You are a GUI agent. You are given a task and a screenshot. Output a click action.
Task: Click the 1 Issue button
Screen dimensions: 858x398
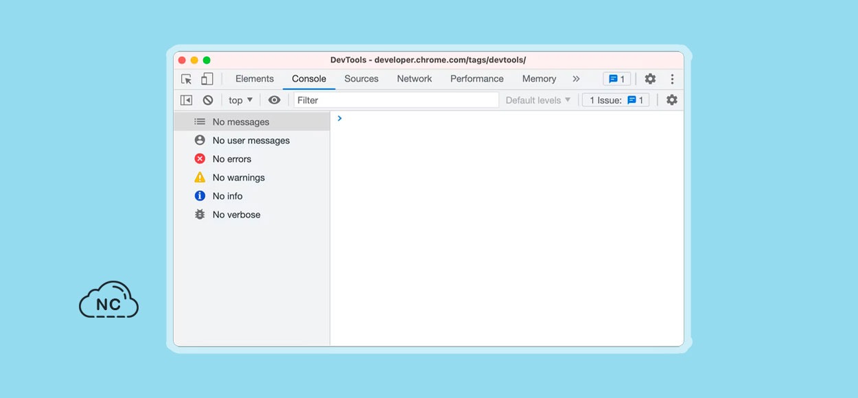point(616,100)
